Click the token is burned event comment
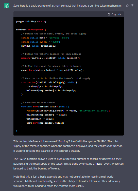 point(51,66)
